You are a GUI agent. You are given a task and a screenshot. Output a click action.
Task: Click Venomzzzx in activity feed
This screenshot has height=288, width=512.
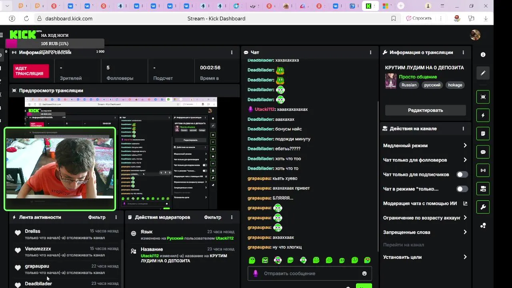(38, 249)
